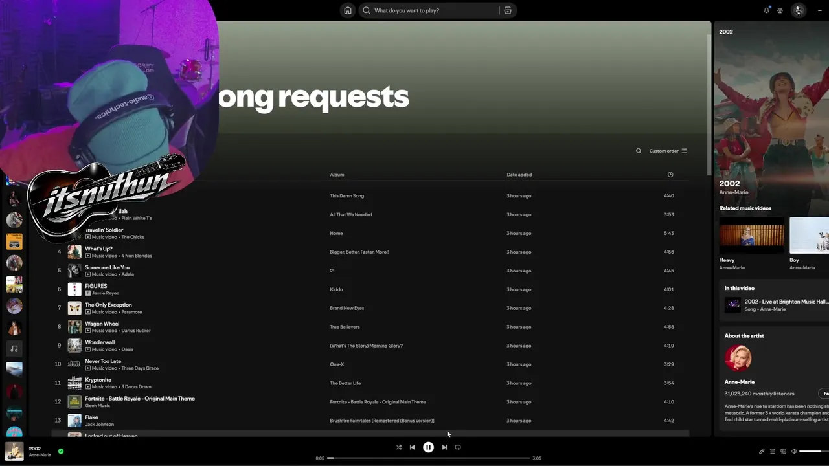
Task: Click the Wonderwall track artwork
Action: 74,346
